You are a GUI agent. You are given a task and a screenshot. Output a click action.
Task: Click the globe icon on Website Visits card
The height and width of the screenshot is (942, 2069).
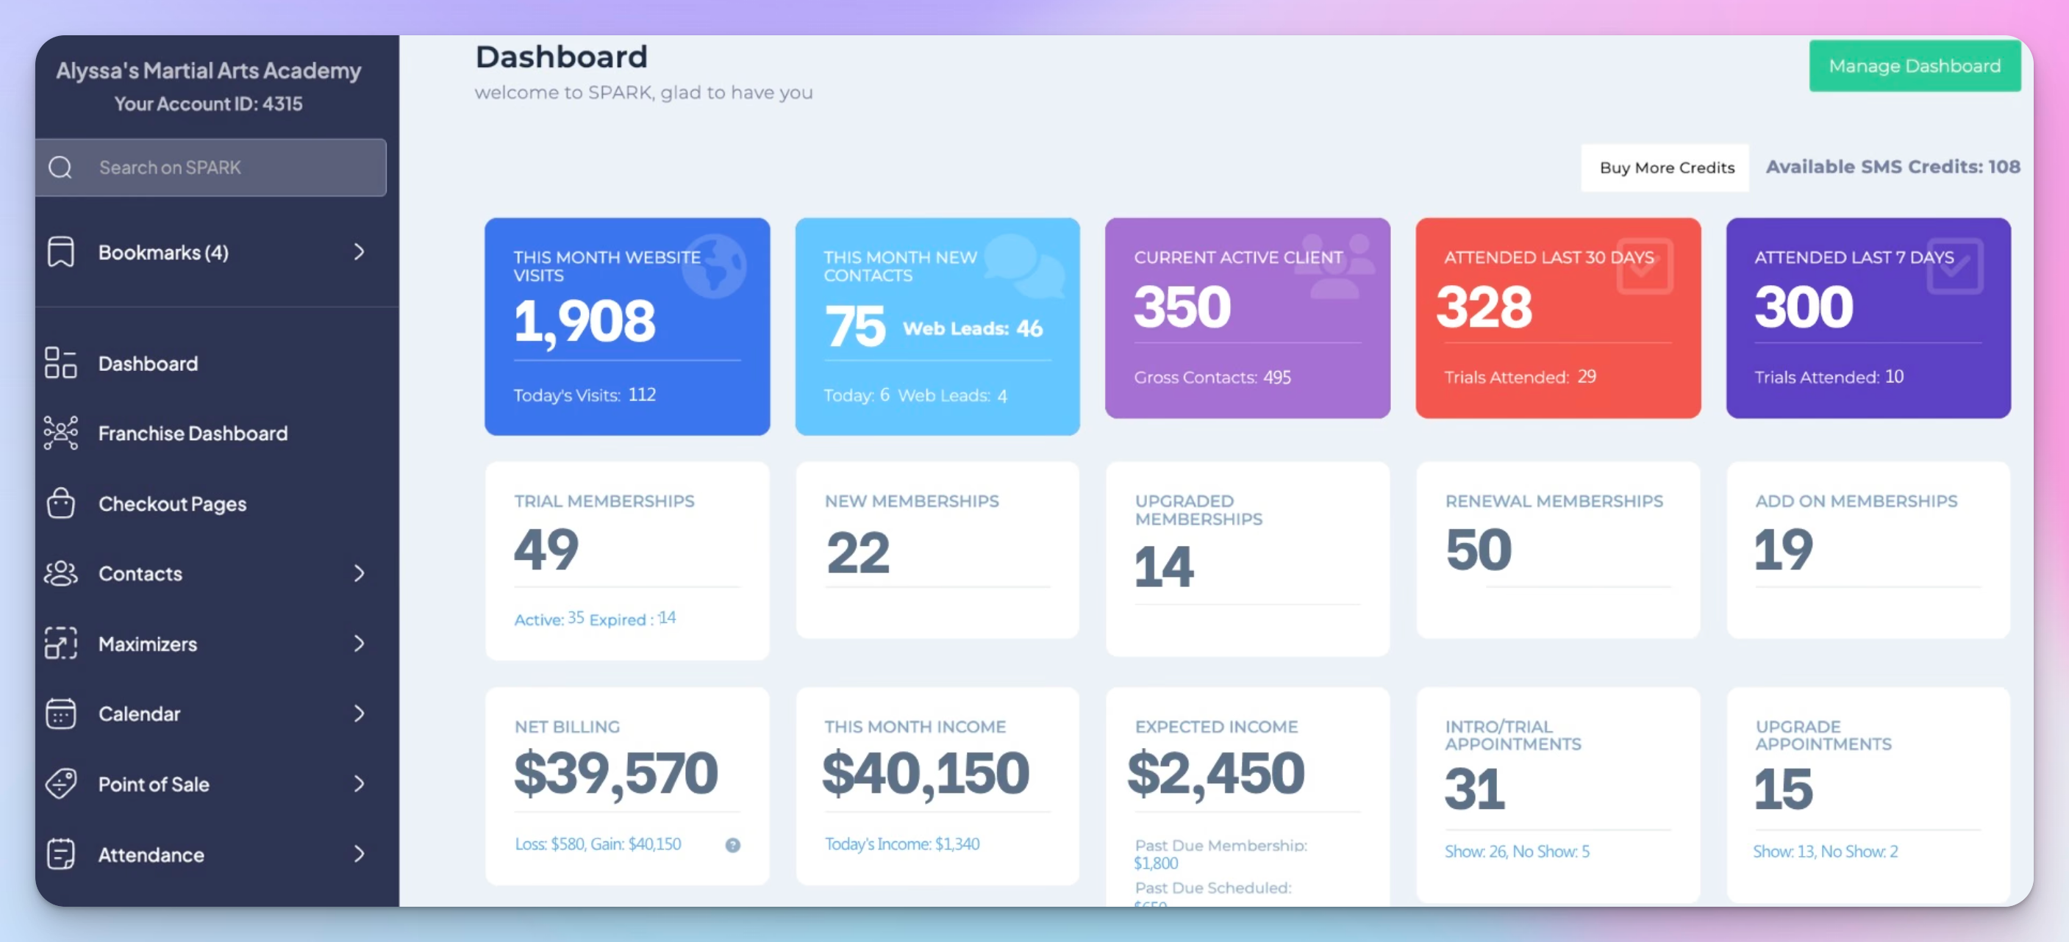pyautogui.click(x=714, y=267)
